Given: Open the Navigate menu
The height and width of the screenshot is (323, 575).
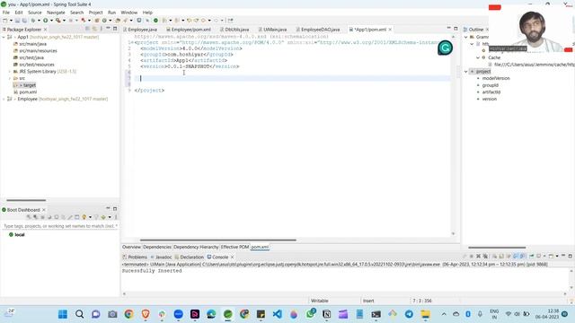Looking at the screenshot, I should point(56,13).
